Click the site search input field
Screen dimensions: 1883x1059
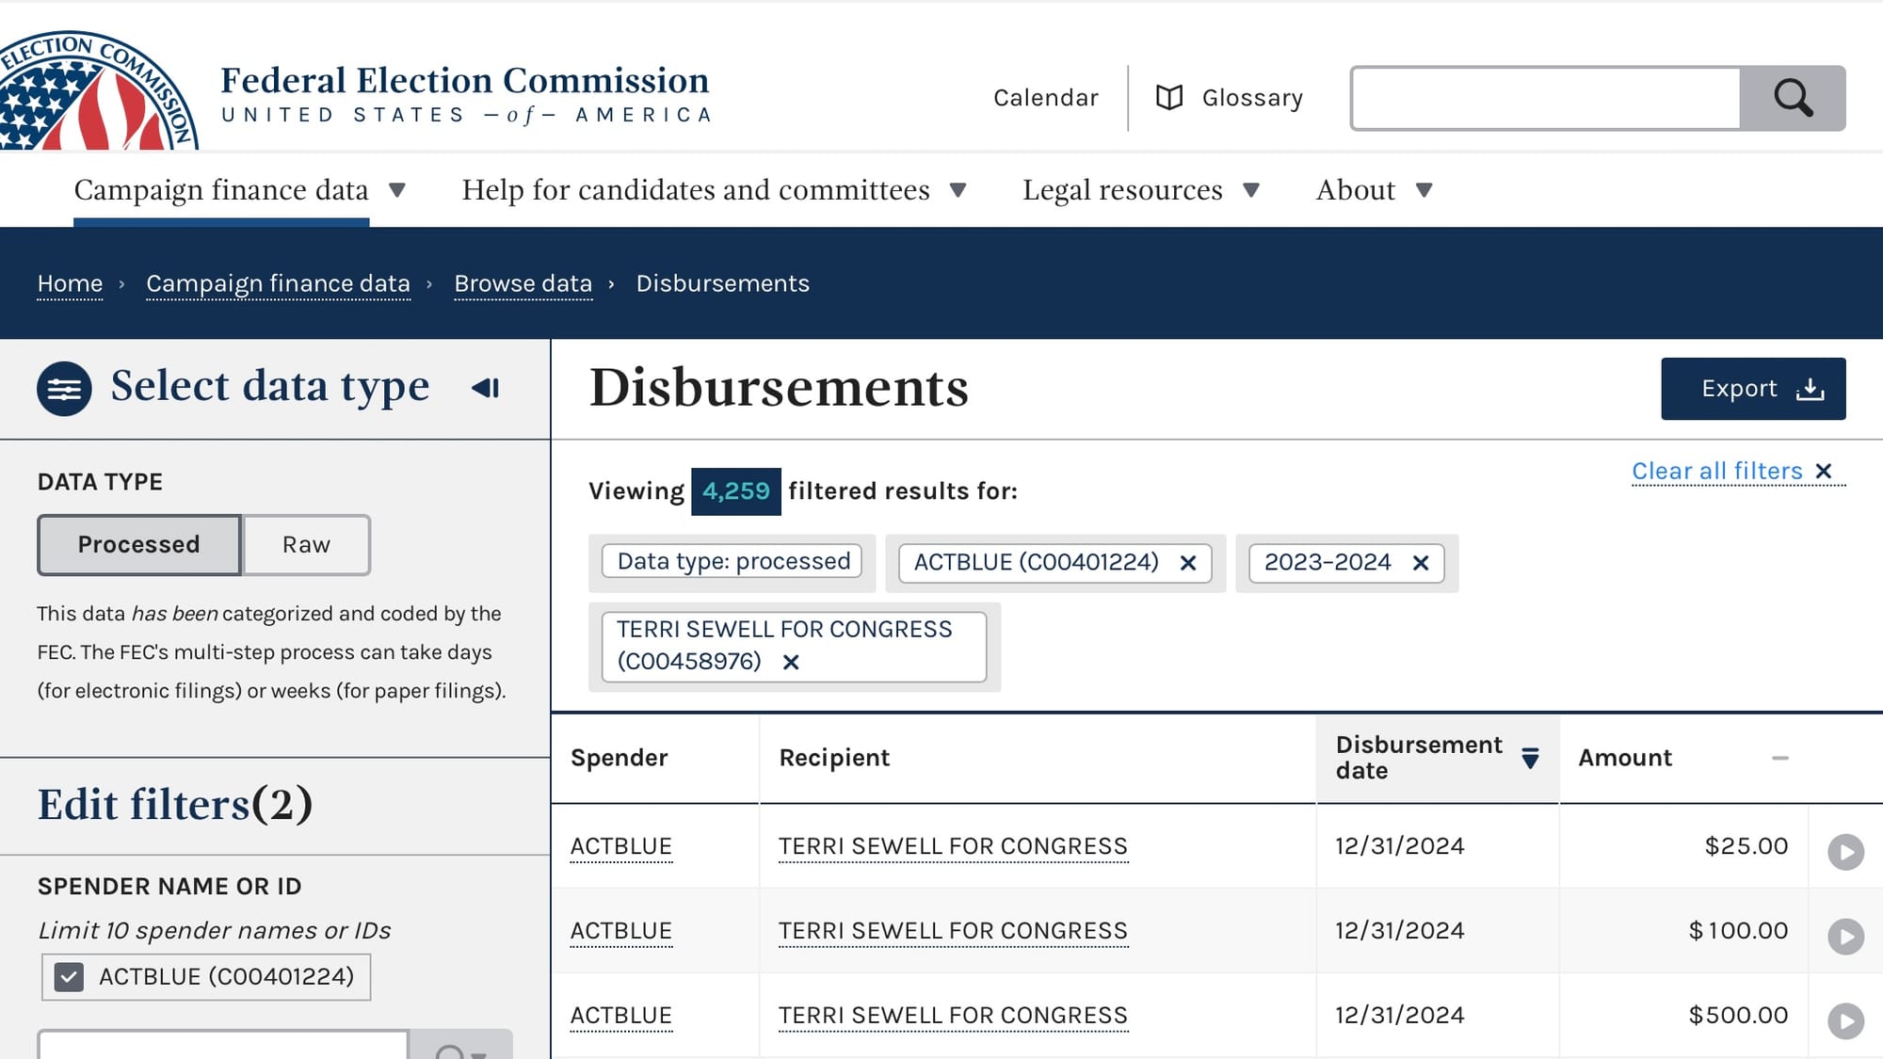[1545, 98]
